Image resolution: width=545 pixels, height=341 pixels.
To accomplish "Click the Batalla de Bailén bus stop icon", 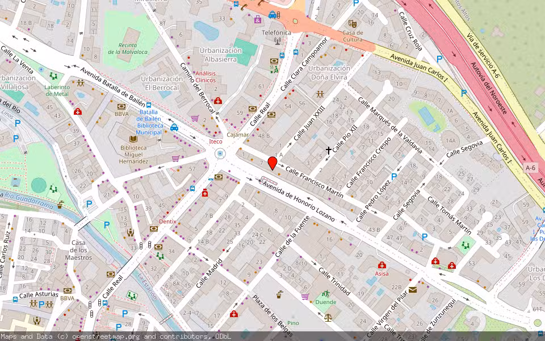I will [149, 105].
